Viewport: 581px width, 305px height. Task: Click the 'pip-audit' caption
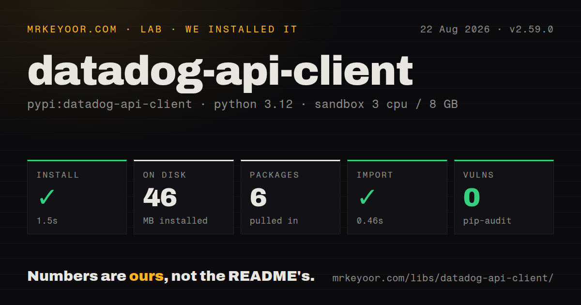coord(487,221)
